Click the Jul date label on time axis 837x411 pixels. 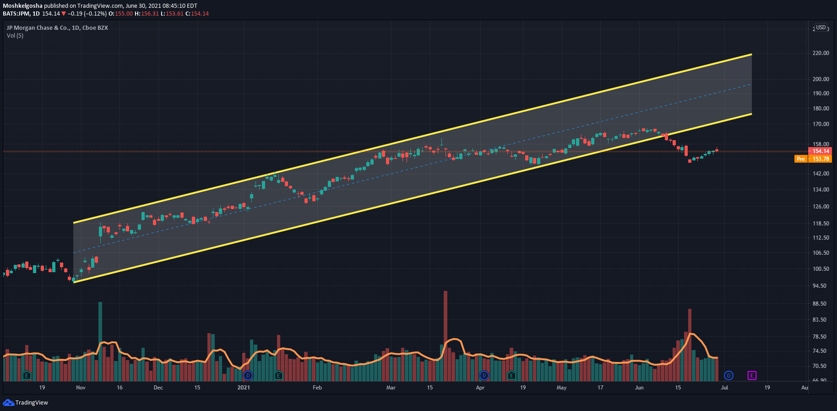[724, 388]
